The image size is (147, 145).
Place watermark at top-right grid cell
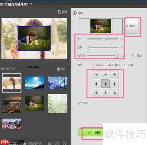(114, 75)
